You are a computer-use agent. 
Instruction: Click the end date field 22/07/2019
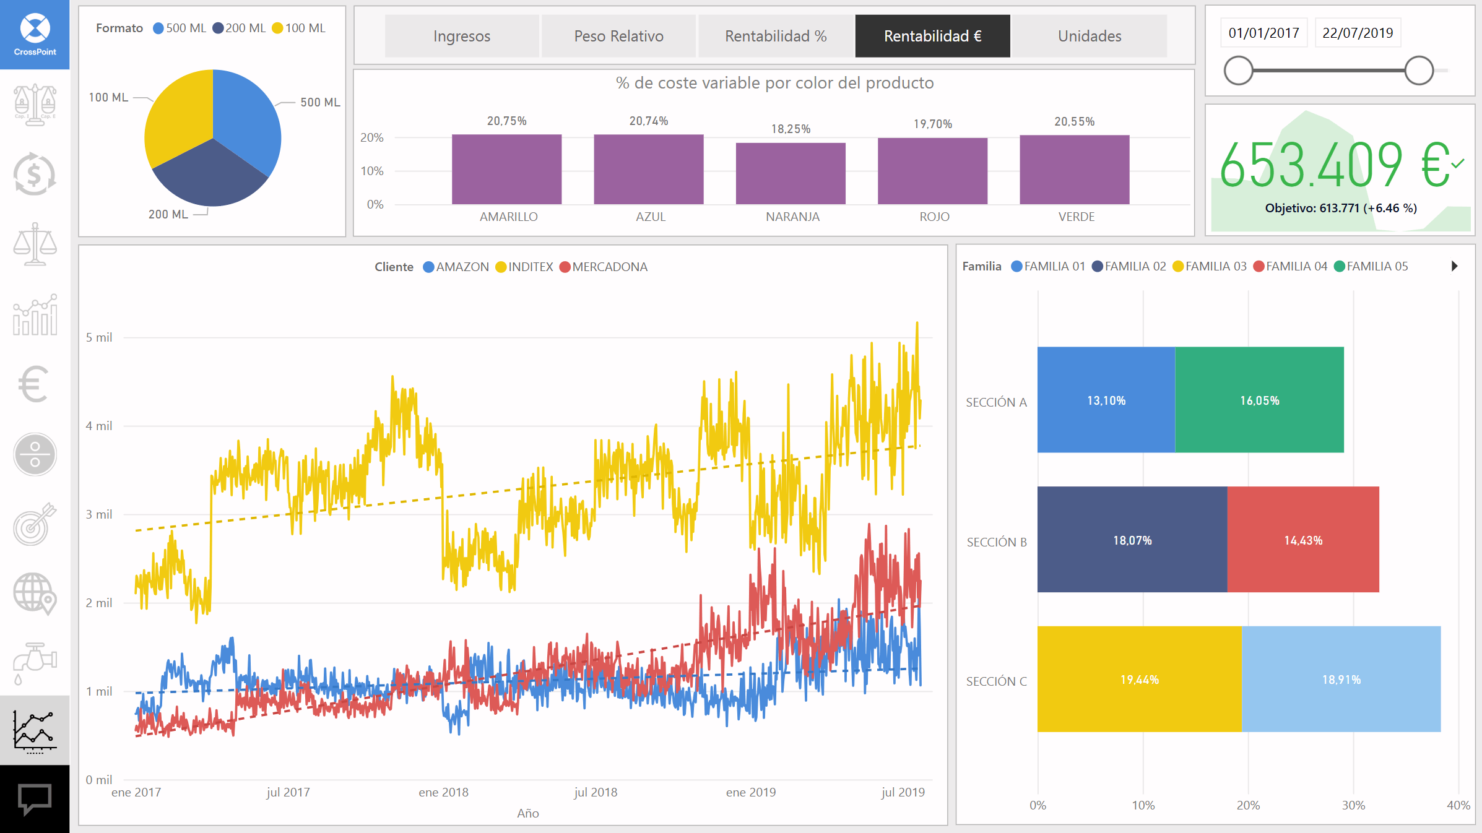click(1358, 33)
